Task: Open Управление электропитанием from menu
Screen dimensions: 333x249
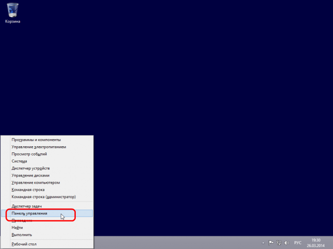Action: (x=38, y=147)
